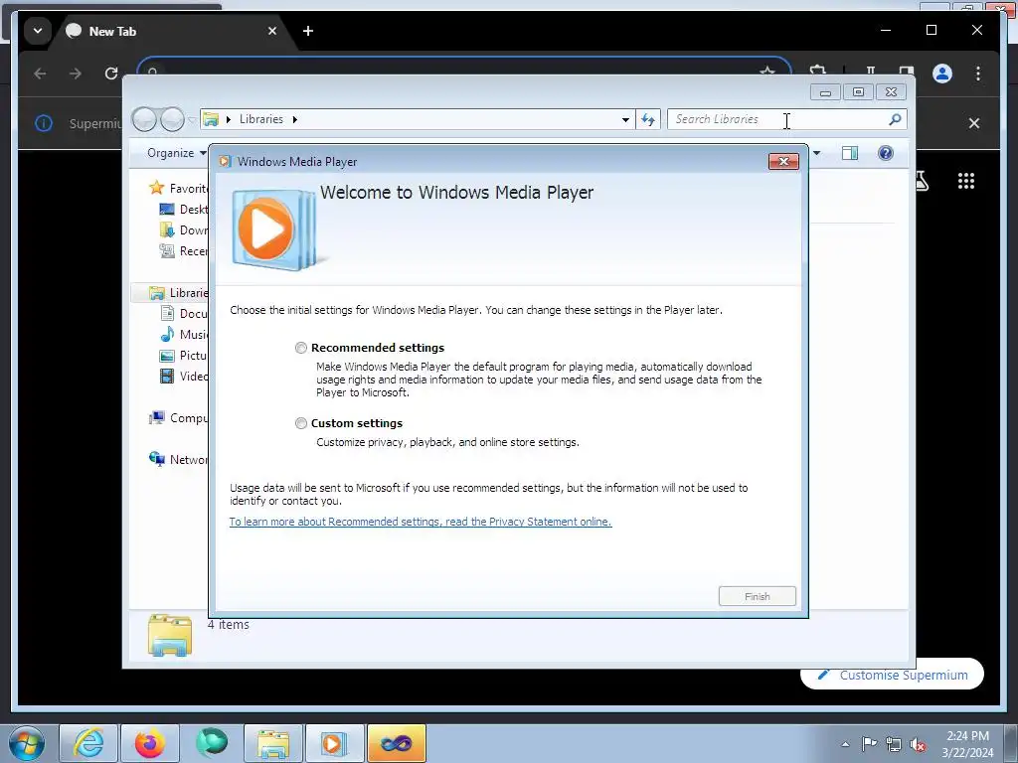Click the large Media Player play logo
Viewport: 1018px width, 763px height.
click(x=274, y=229)
